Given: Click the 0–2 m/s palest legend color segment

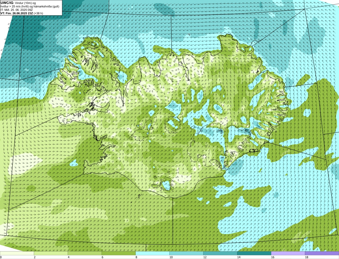Looking at the screenshot, I should pos(17,253).
